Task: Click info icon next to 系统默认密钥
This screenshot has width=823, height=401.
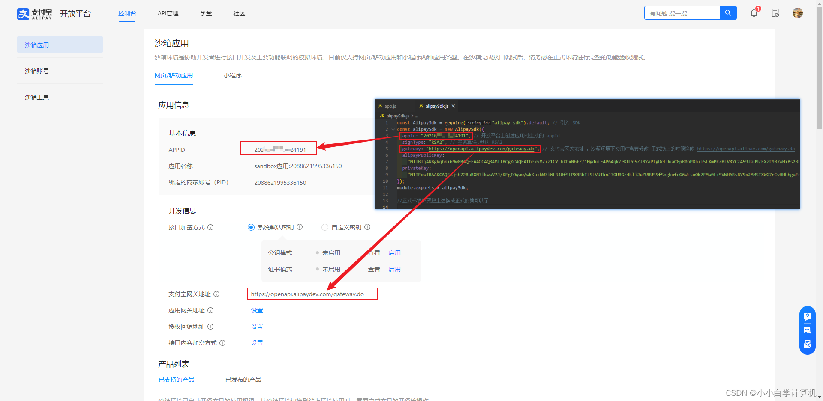Action: tap(300, 227)
